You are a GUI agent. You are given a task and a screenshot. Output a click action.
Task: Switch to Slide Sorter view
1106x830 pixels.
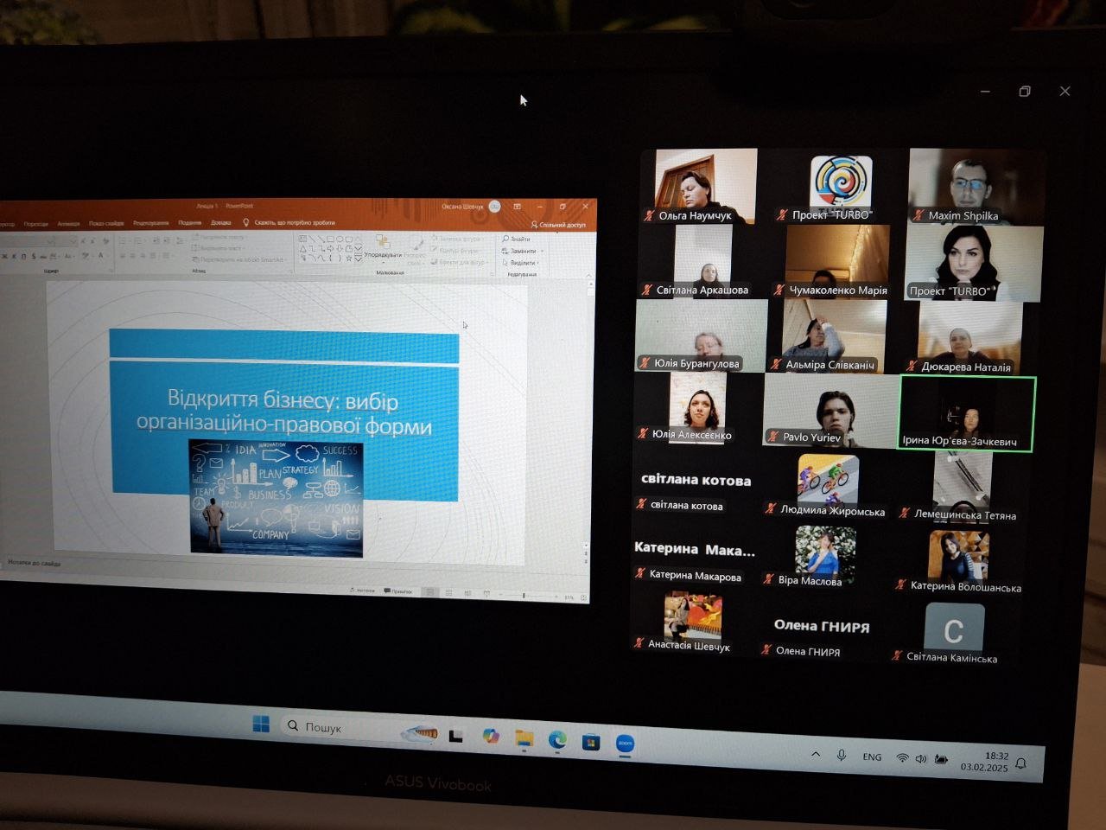pos(448,593)
